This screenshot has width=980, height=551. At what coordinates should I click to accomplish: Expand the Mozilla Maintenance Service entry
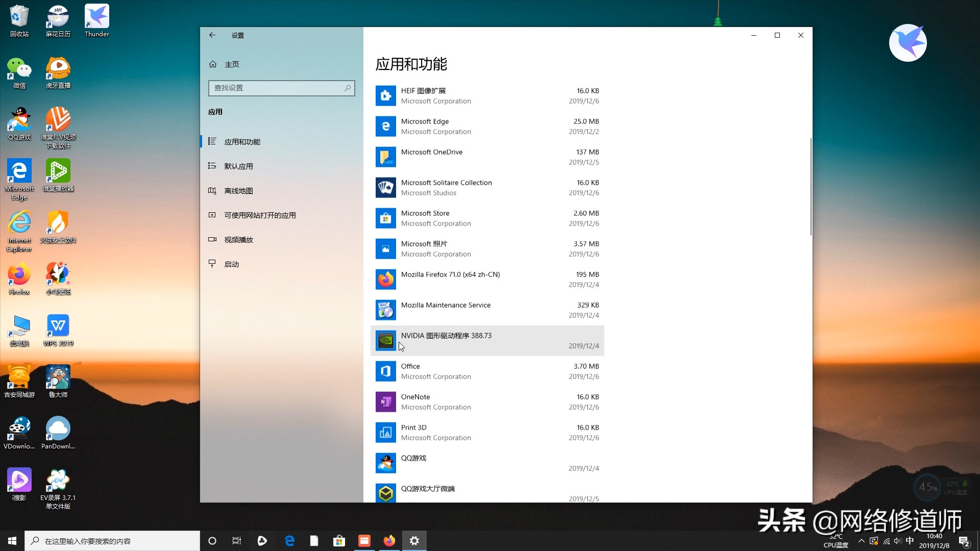click(x=487, y=310)
